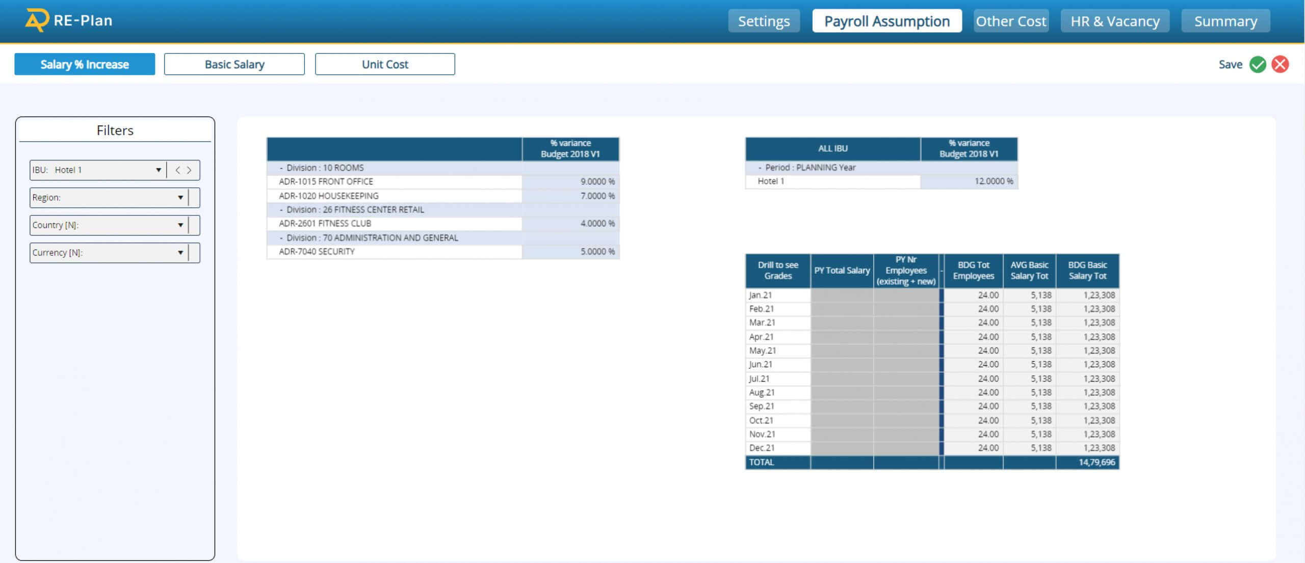Switch to the Settings tab
1305x563 pixels.
coord(763,21)
